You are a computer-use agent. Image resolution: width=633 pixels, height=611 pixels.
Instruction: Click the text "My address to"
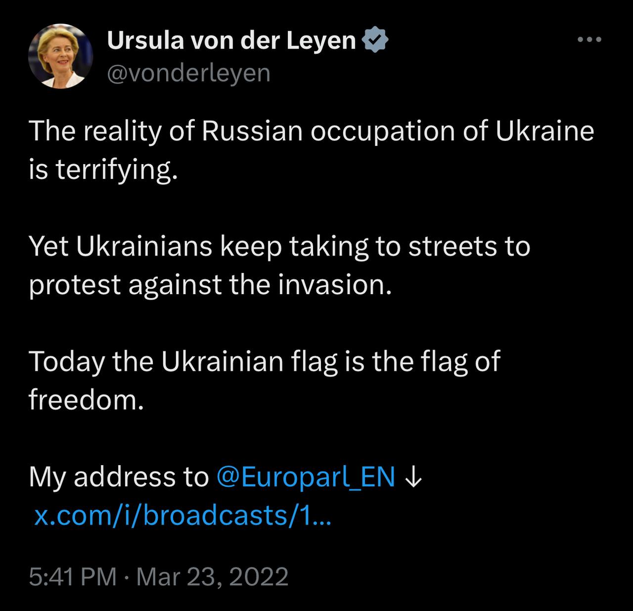click(x=119, y=478)
